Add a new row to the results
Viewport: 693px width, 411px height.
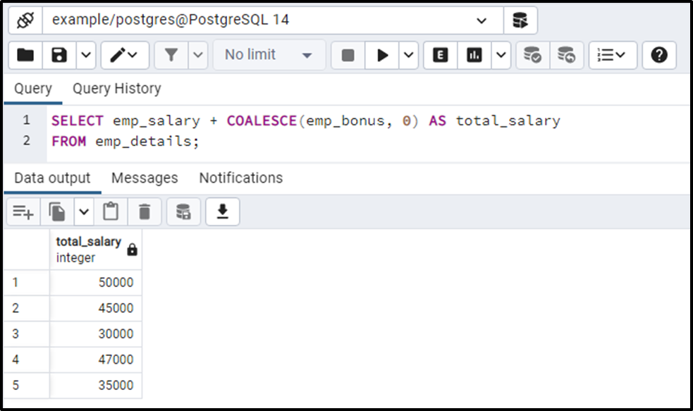pyautogui.click(x=23, y=211)
